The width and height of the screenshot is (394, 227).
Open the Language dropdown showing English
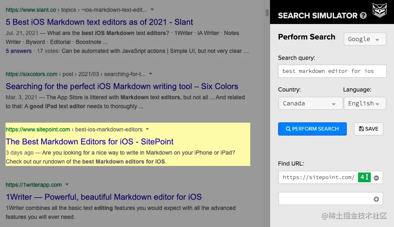(x=365, y=103)
